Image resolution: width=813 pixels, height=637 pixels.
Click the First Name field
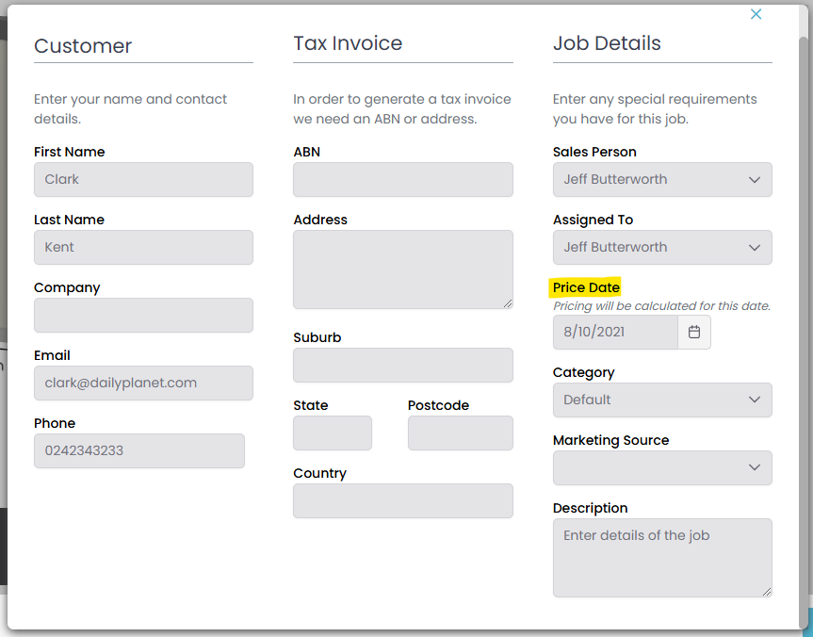(x=143, y=179)
